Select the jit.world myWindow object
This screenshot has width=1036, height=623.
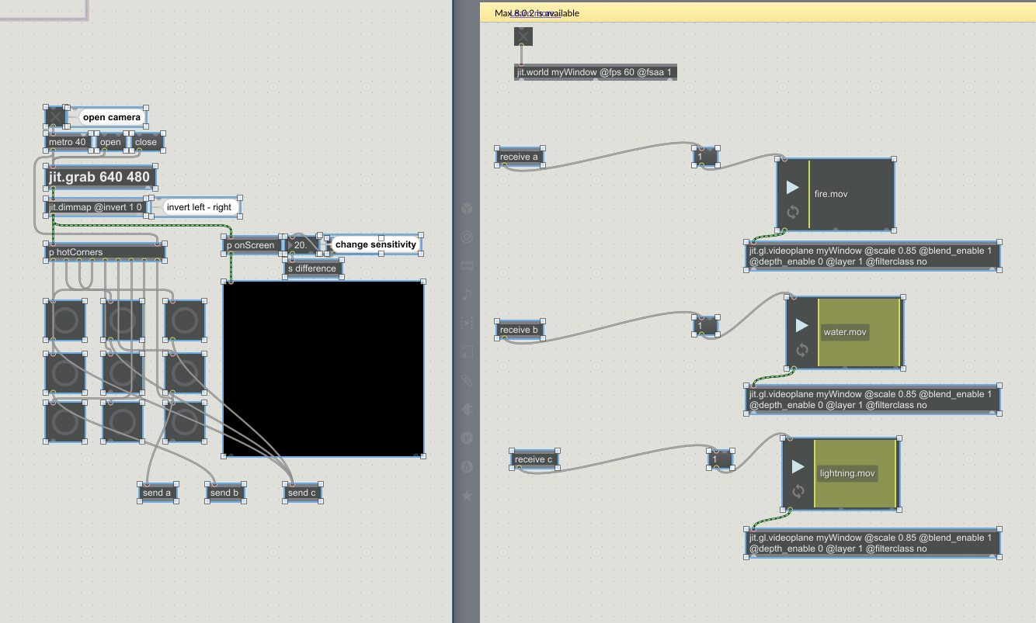point(594,72)
